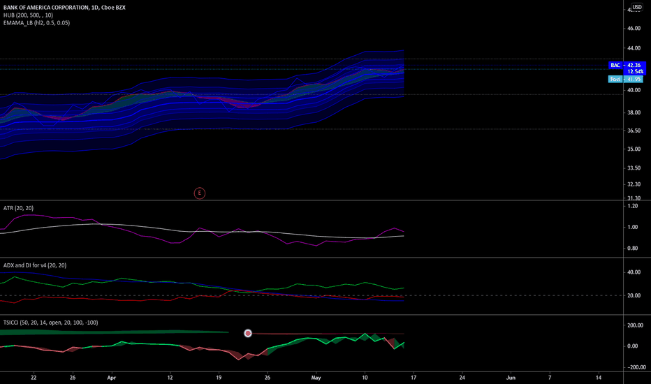The height and width of the screenshot is (384, 651).
Task: Click the 26 date label before Apr
Action: point(73,378)
